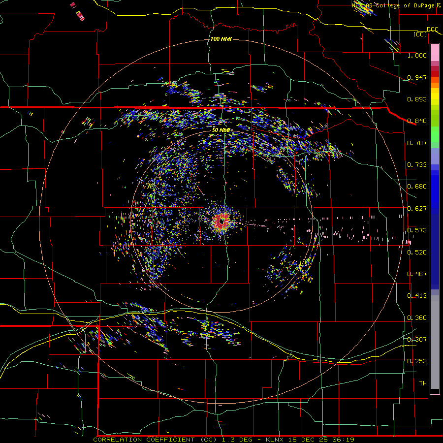The image size is (443, 443).
Task: Click the TH threshold label
Action: coord(423,383)
